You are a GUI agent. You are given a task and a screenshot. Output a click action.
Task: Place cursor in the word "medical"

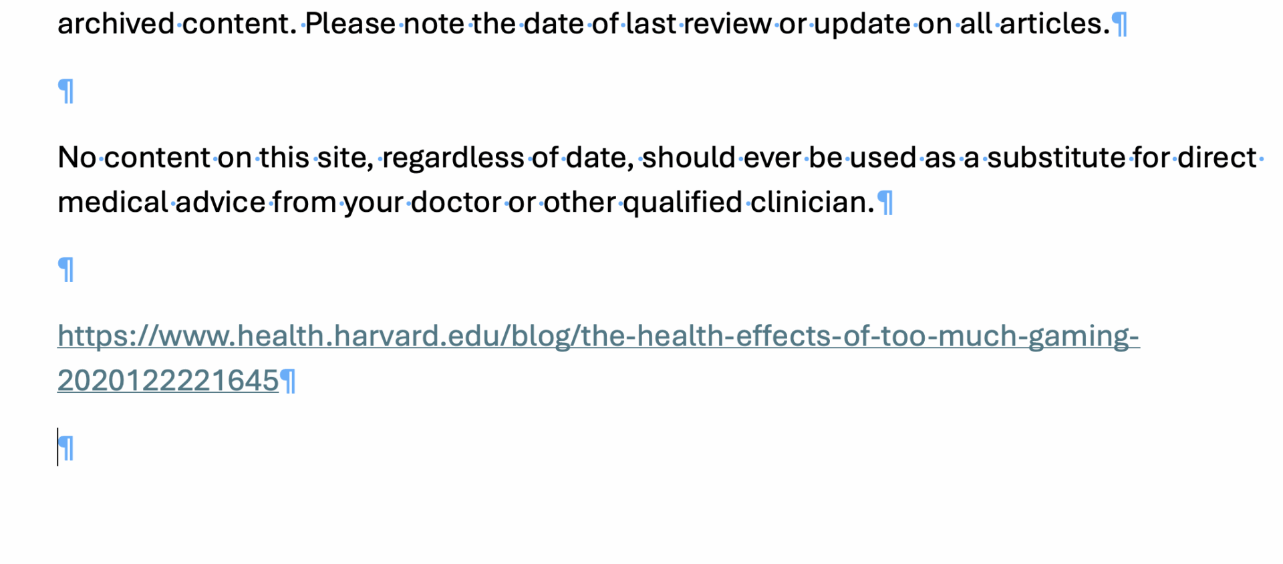point(112,202)
